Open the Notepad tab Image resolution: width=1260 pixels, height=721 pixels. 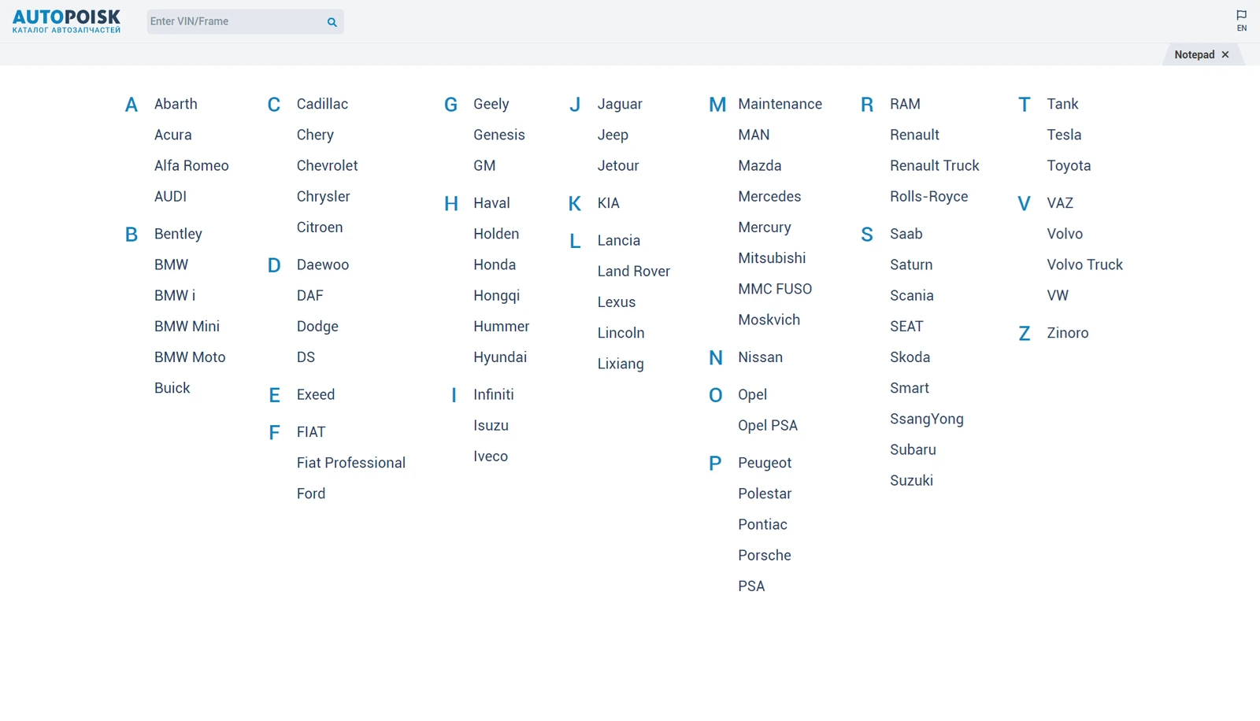click(x=1194, y=55)
